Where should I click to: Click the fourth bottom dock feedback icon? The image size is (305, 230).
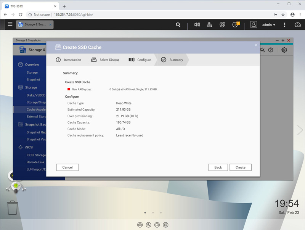pos(165,225)
